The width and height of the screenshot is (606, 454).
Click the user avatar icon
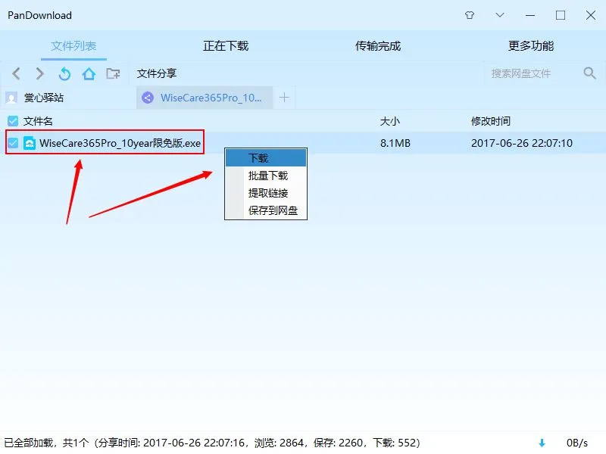[11, 98]
